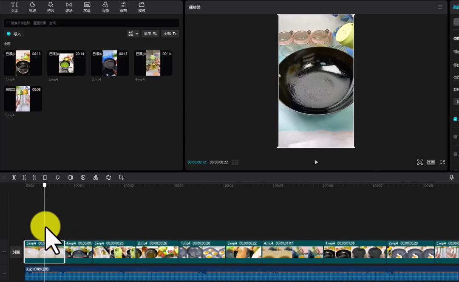
Task: Click the microphone record voiceover icon
Action: (x=451, y=178)
